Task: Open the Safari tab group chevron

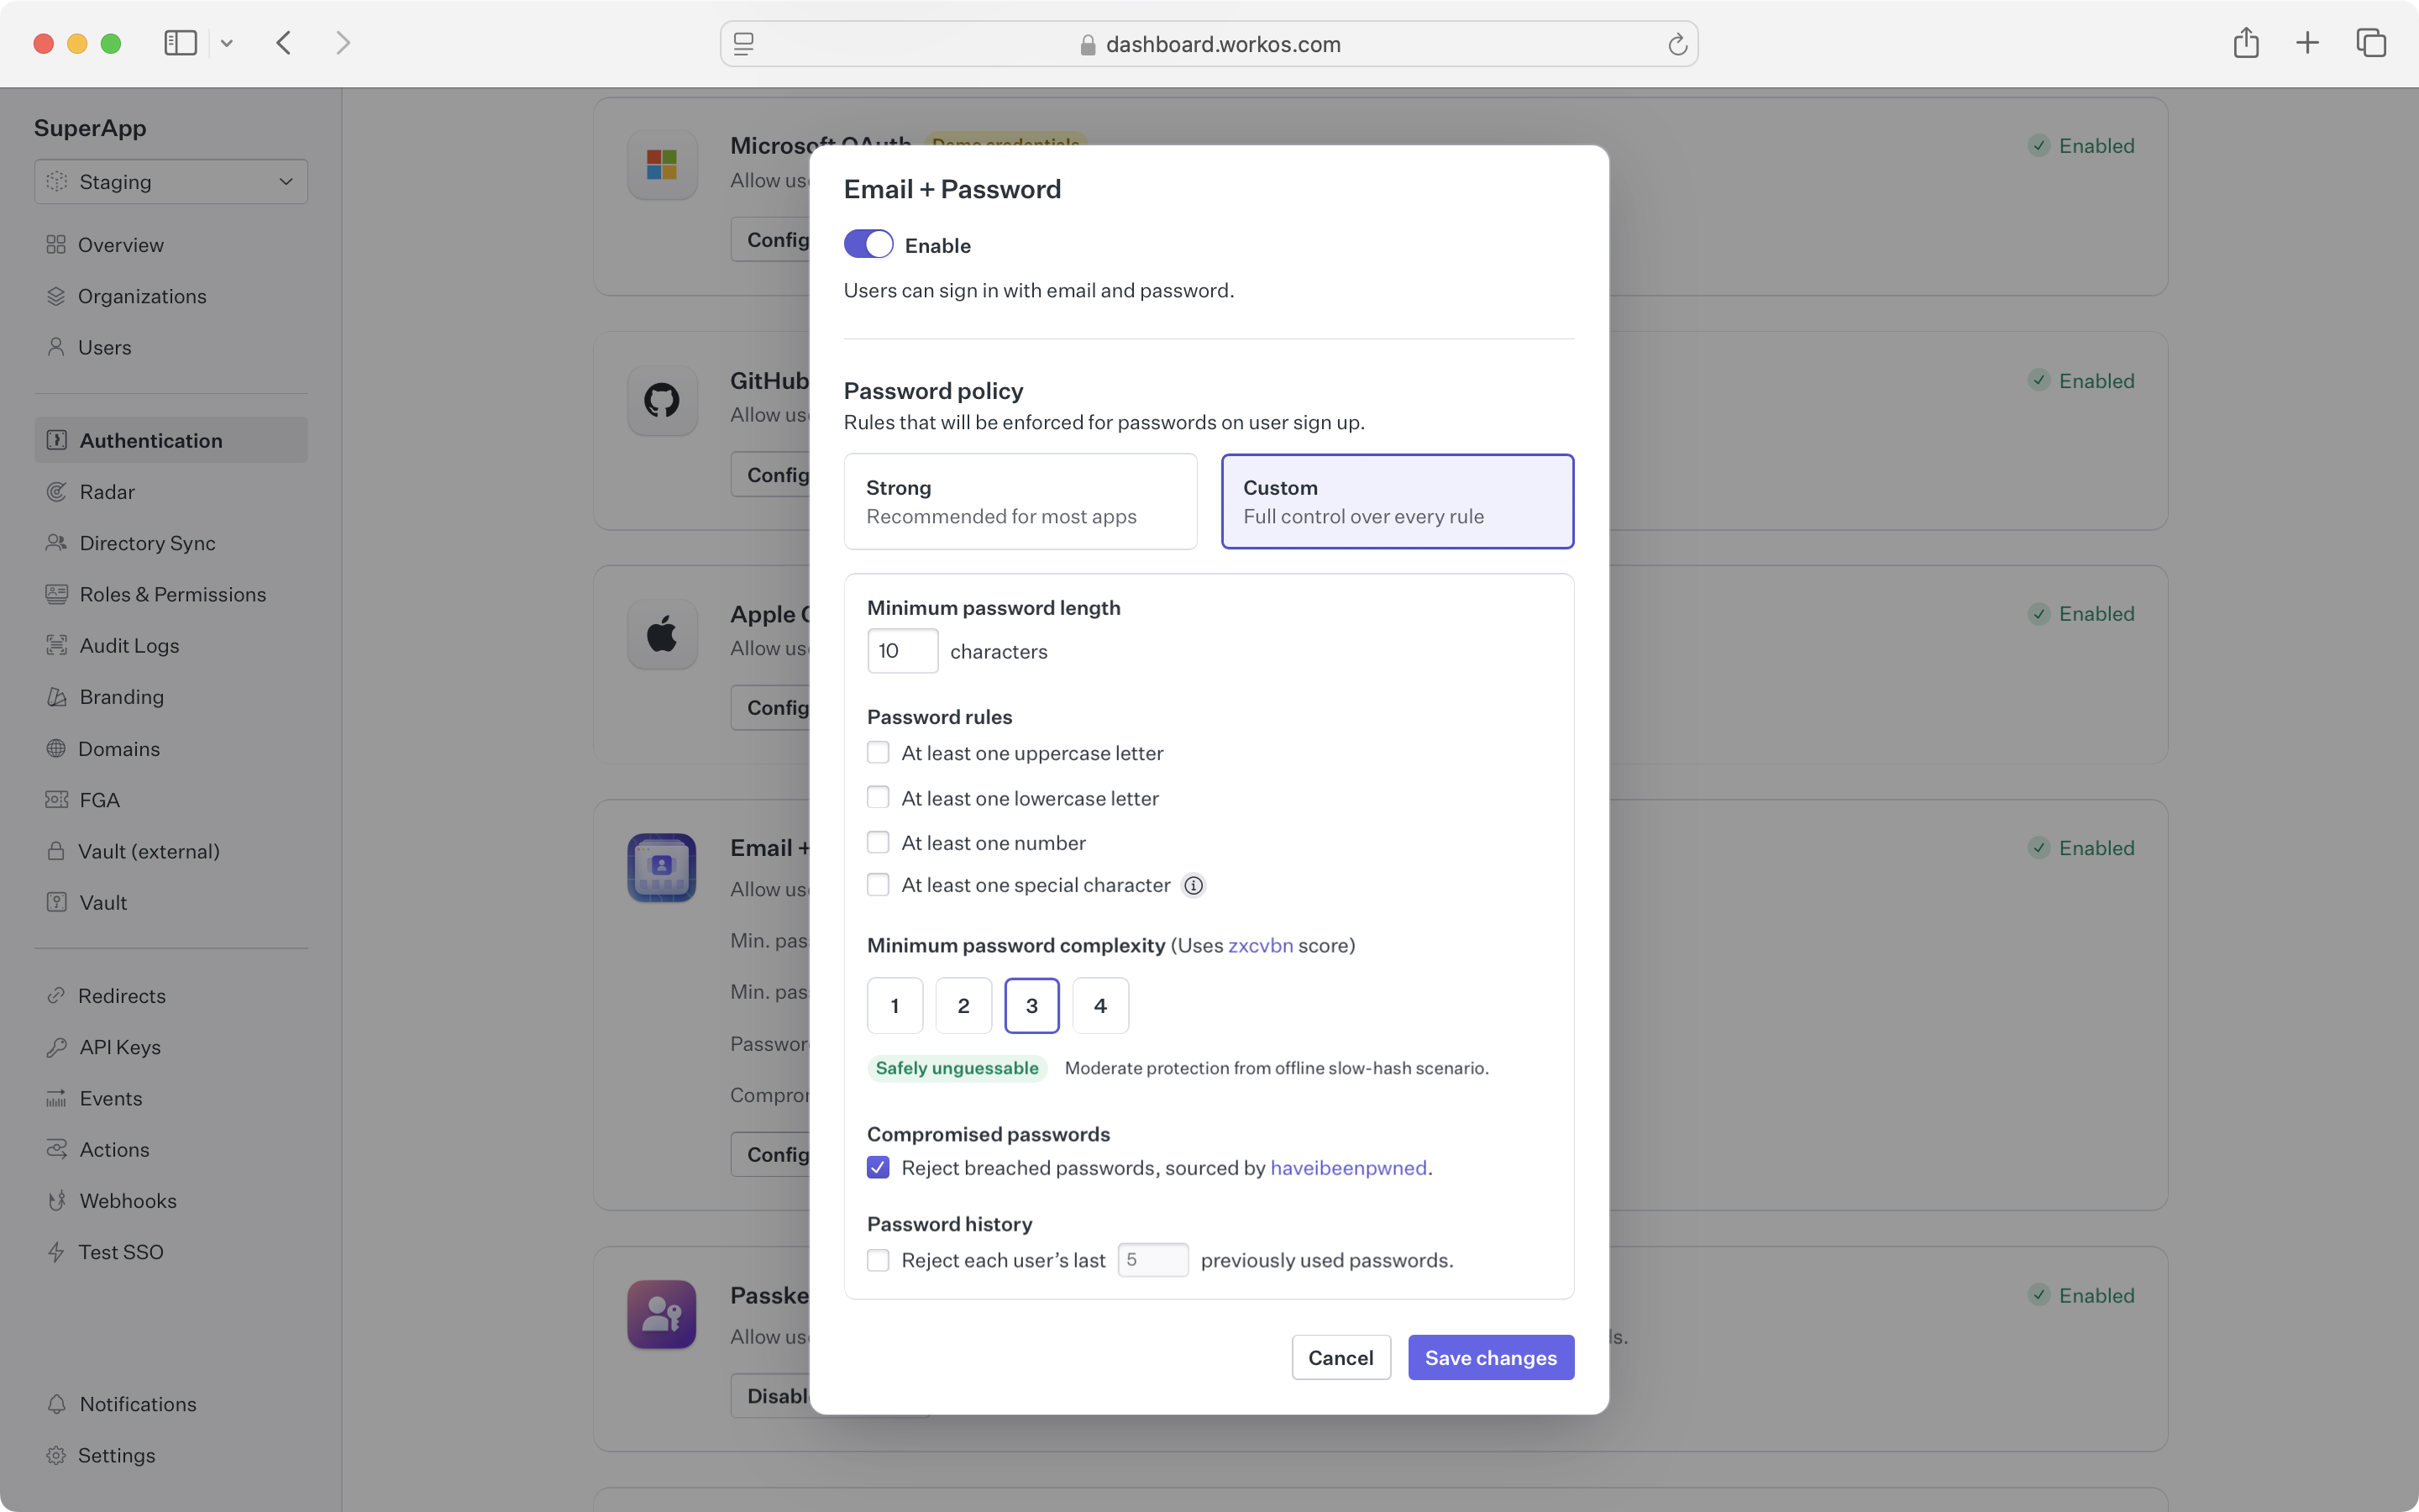Action: coord(227,43)
